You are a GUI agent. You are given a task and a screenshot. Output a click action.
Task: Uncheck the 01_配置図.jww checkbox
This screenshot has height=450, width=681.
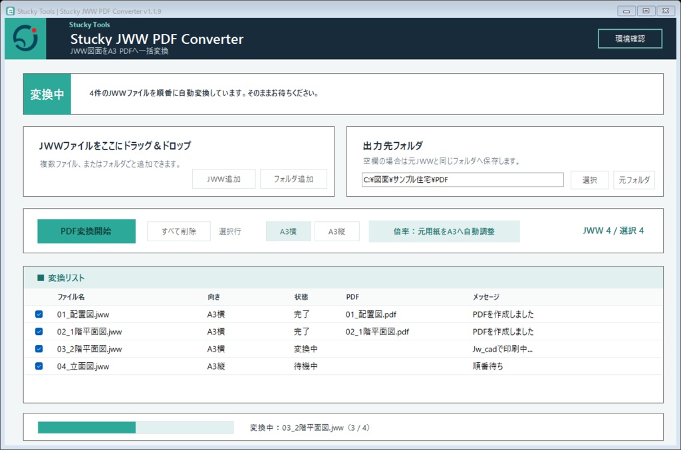pyautogui.click(x=39, y=314)
